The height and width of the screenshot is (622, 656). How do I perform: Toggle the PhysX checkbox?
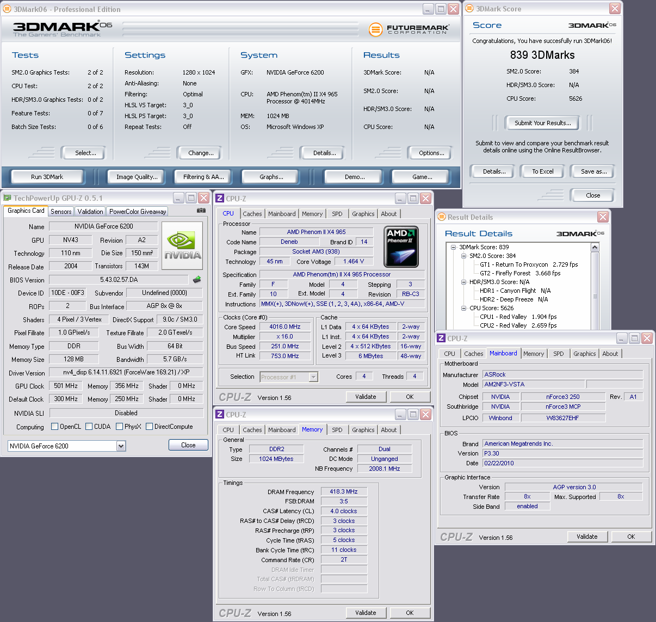119,427
